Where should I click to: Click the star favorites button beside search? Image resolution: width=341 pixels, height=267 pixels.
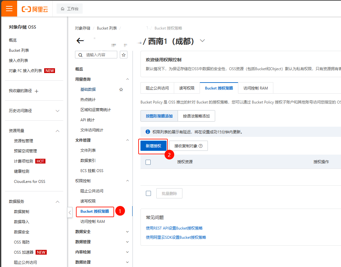click(x=124, y=55)
